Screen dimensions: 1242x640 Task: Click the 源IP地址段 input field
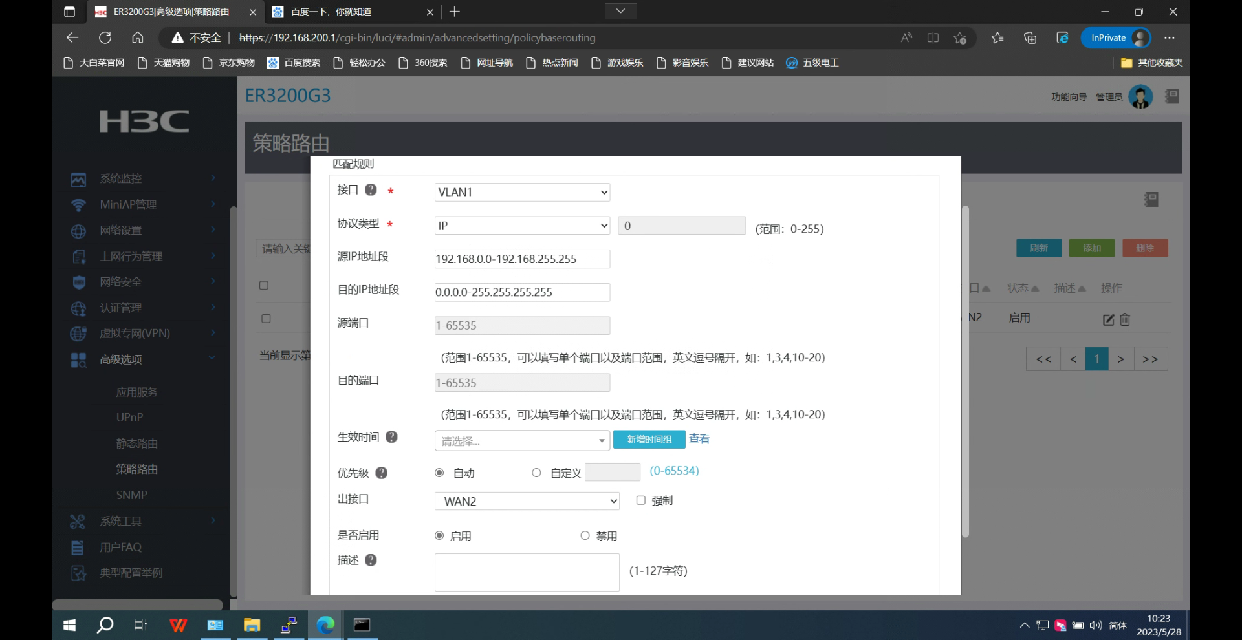[522, 259]
